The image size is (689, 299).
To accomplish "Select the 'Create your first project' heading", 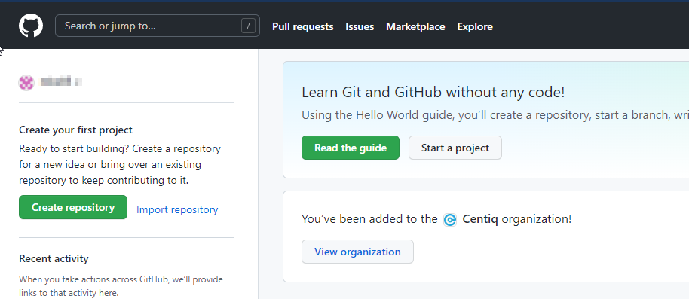I will [x=75, y=130].
